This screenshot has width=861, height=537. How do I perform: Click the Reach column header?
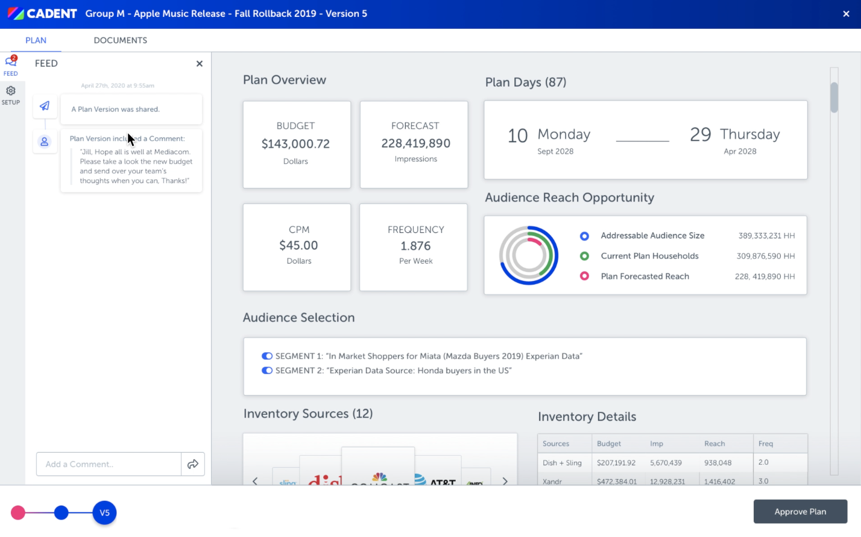click(x=714, y=444)
